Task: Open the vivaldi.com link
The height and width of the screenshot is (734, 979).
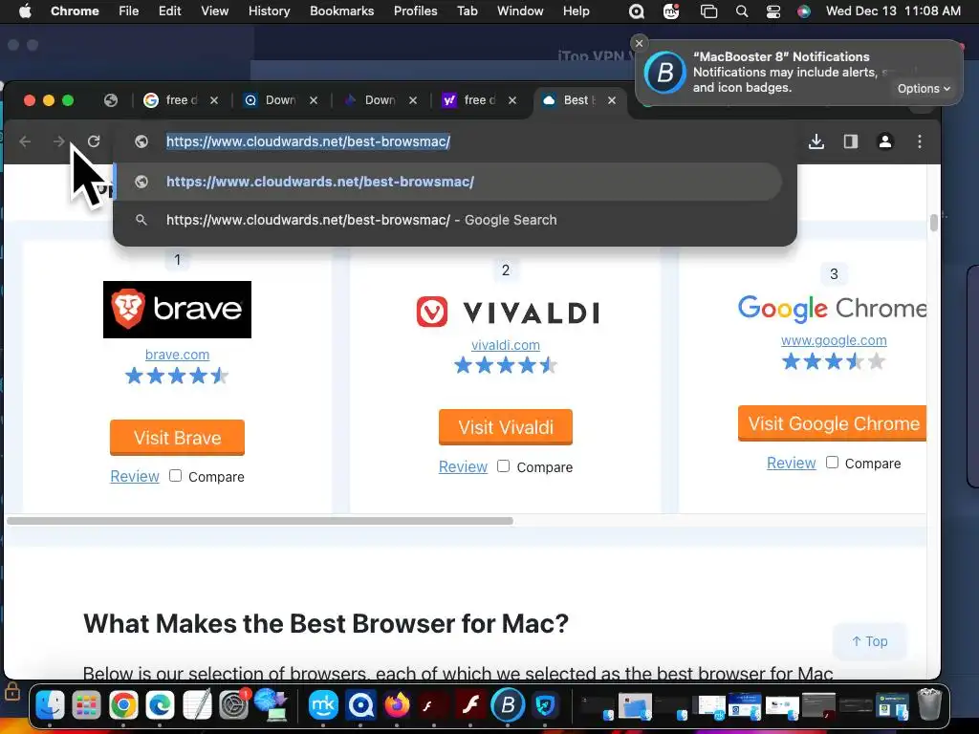Action: [506, 345]
